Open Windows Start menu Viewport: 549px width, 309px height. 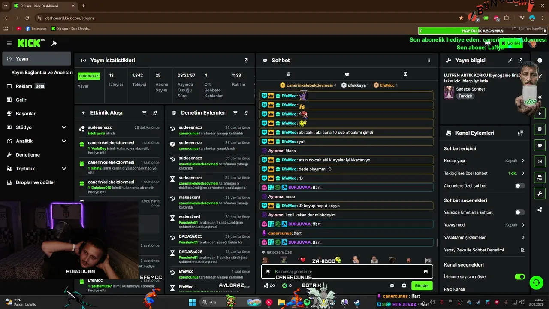[192, 302]
